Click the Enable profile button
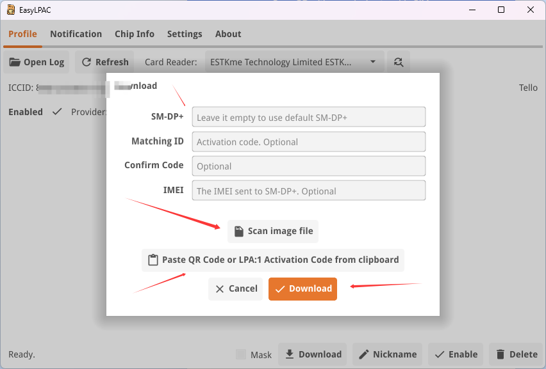Viewport: 546px width, 369px height. [x=456, y=354]
